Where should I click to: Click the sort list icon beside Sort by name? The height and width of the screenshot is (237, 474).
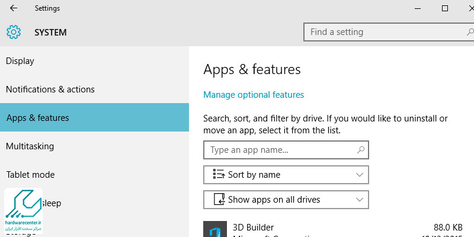pyautogui.click(x=219, y=174)
